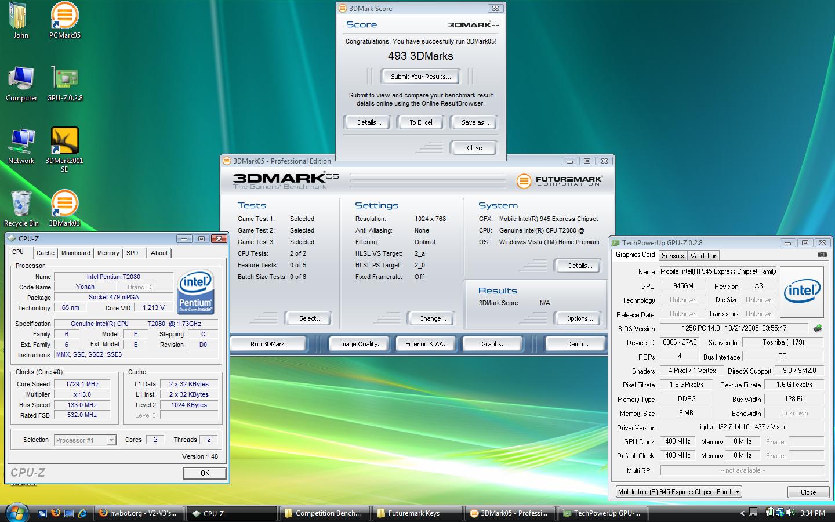Switch to GPU-Z Validation tab
The image size is (835, 522).
704,256
